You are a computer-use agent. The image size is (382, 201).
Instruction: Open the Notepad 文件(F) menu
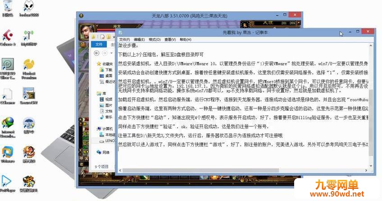[124, 40]
